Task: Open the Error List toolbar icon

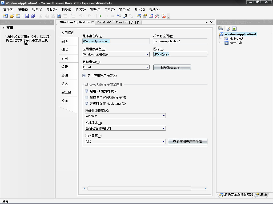Action: [163, 16]
